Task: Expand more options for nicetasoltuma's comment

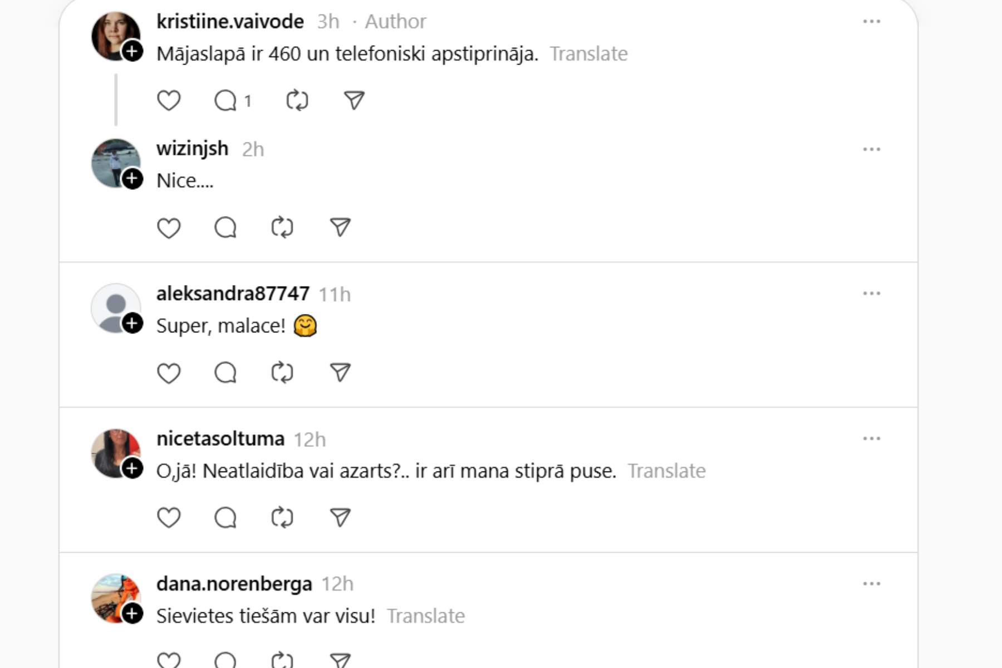Action: 871,439
